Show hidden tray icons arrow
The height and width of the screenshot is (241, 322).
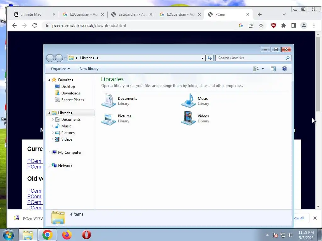(x=267, y=235)
